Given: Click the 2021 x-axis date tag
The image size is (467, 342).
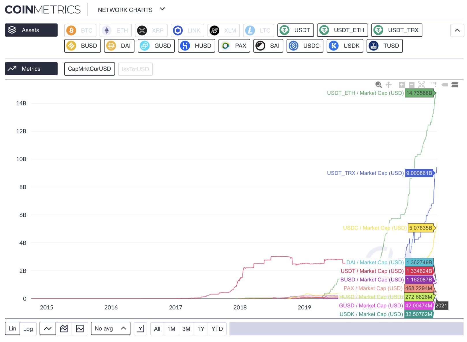Looking at the screenshot, I should [441, 305].
